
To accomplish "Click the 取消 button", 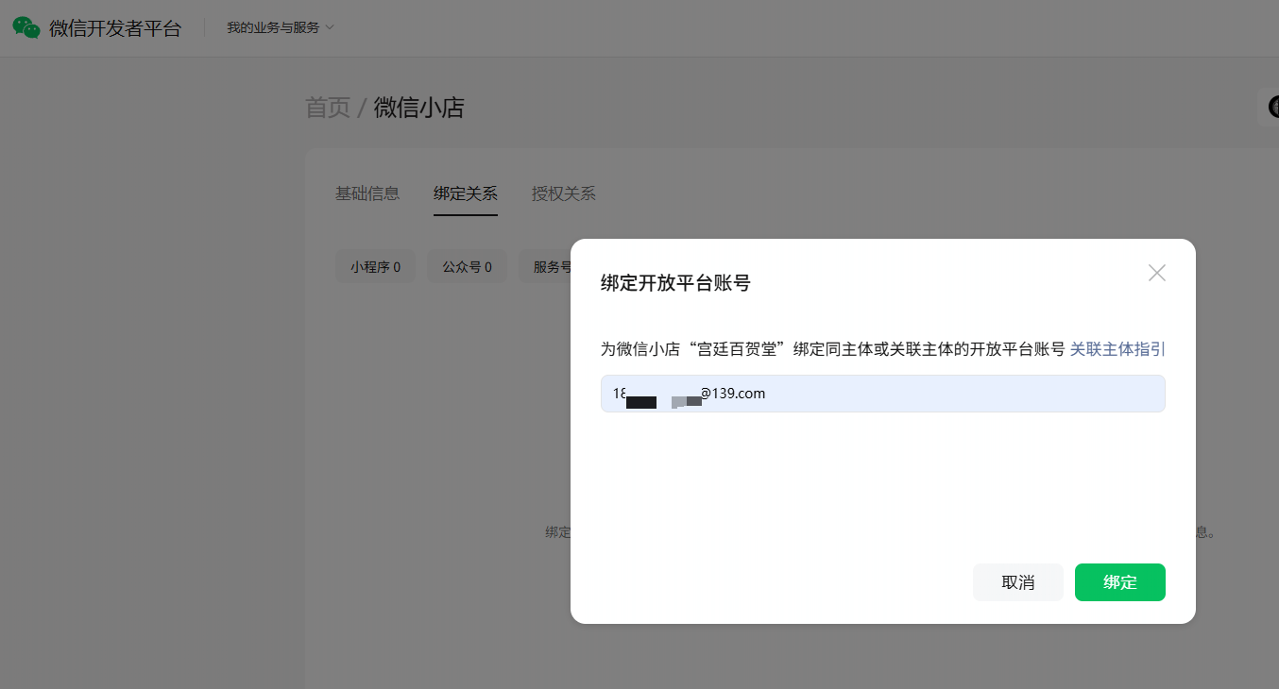I will click(x=1018, y=582).
